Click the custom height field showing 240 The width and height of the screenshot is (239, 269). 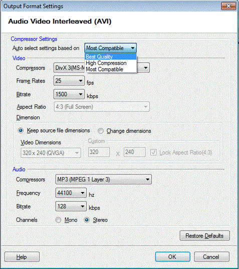coord(134,152)
